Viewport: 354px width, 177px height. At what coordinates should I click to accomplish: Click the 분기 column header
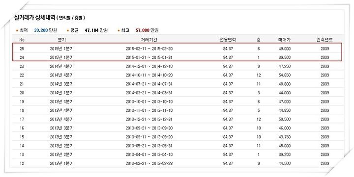[x=61, y=40]
